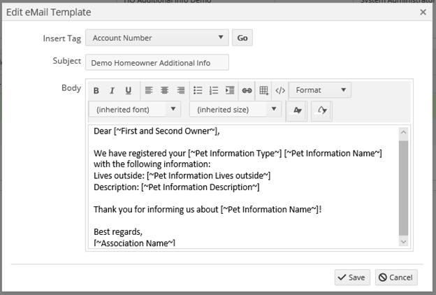Click the body scrollbar up arrow
The width and height of the screenshot is (436, 295).
point(403,133)
